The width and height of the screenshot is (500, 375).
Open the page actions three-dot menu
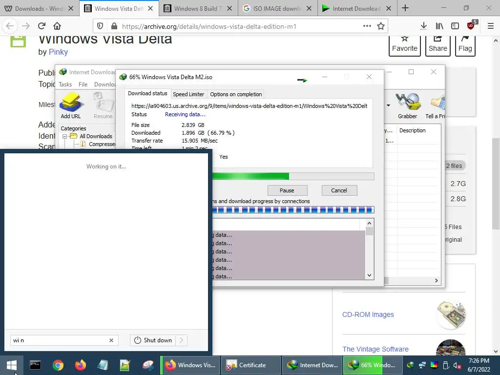(x=367, y=26)
